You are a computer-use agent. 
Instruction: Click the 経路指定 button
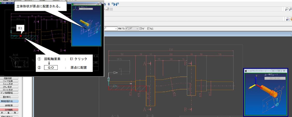[11, 78]
